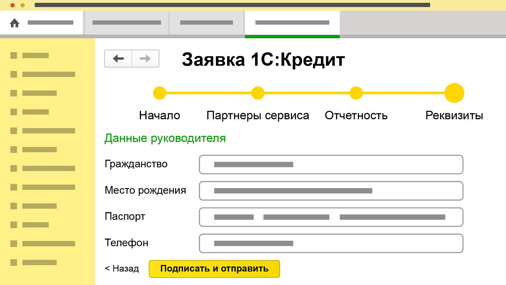Select the Отчетность step circle
Viewport: 506px width, 285px height.
(x=356, y=93)
